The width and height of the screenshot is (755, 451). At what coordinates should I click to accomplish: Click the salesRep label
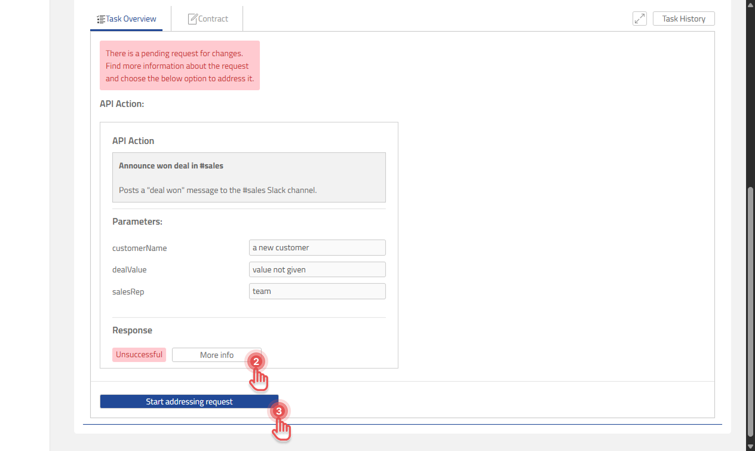(x=128, y=292)
